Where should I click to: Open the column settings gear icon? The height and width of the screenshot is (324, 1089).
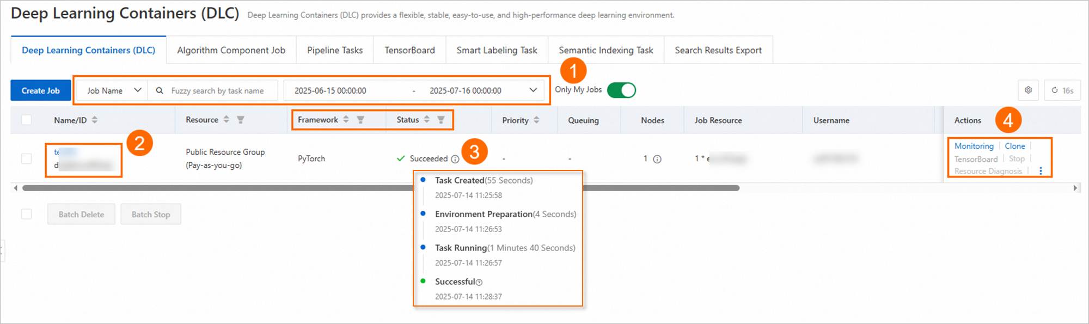point(1028,90)
